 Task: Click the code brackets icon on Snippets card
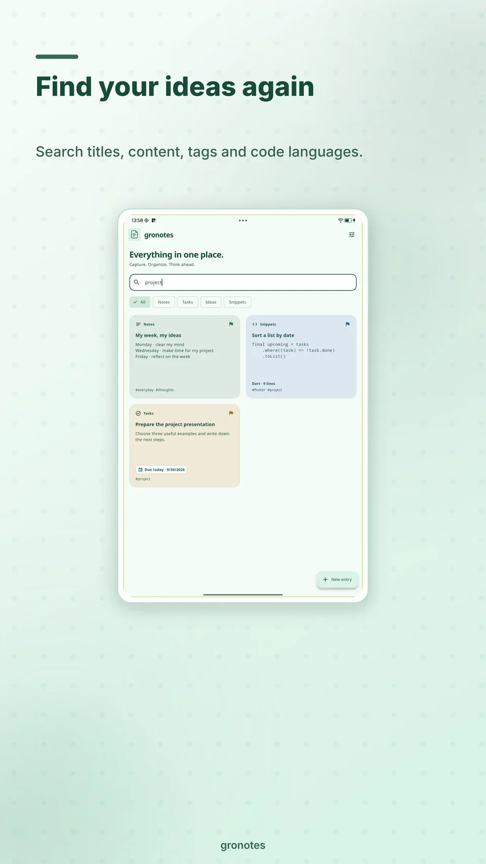pyautogui.click(x=255, y=324)
